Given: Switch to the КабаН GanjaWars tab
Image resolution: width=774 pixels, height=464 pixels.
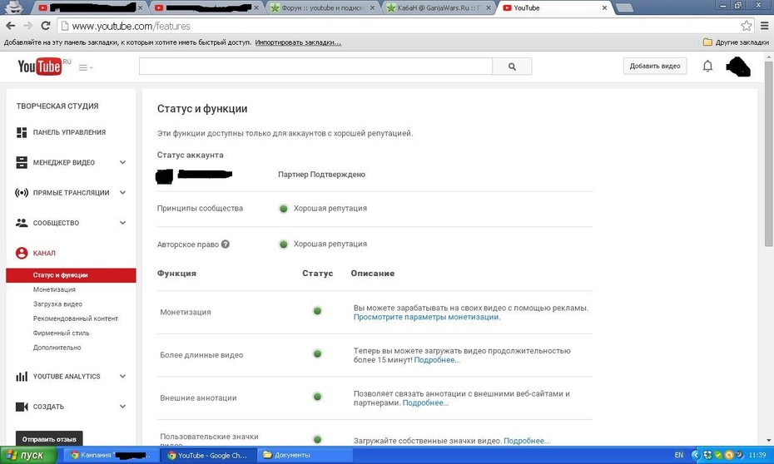Looking at the screenshot, I should pos(439,7).
